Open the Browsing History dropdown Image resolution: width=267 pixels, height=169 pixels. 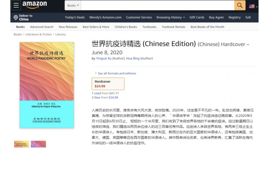[171, 17]
